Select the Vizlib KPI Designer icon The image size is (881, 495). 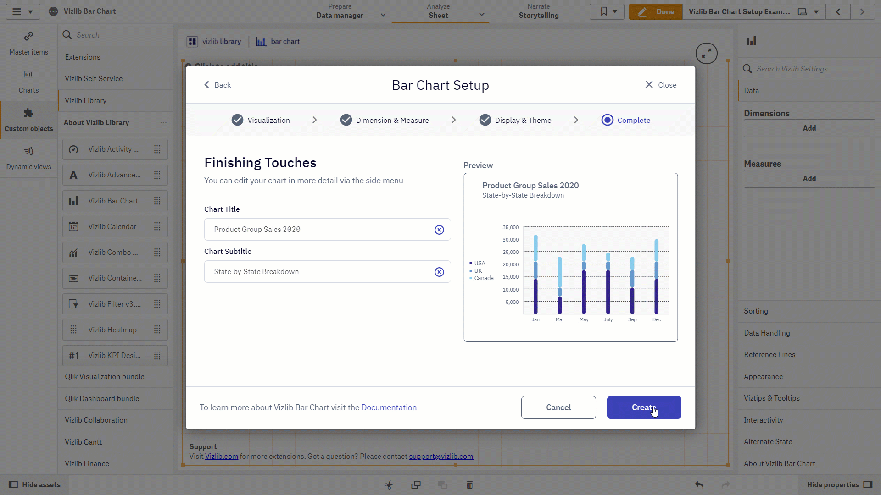73,356
